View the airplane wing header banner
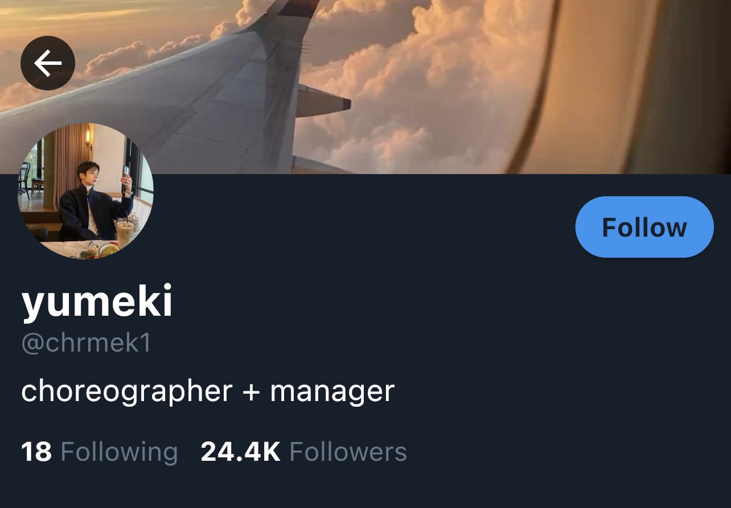The height and width of the screenshot is (508, 731). tap(365, 86)
